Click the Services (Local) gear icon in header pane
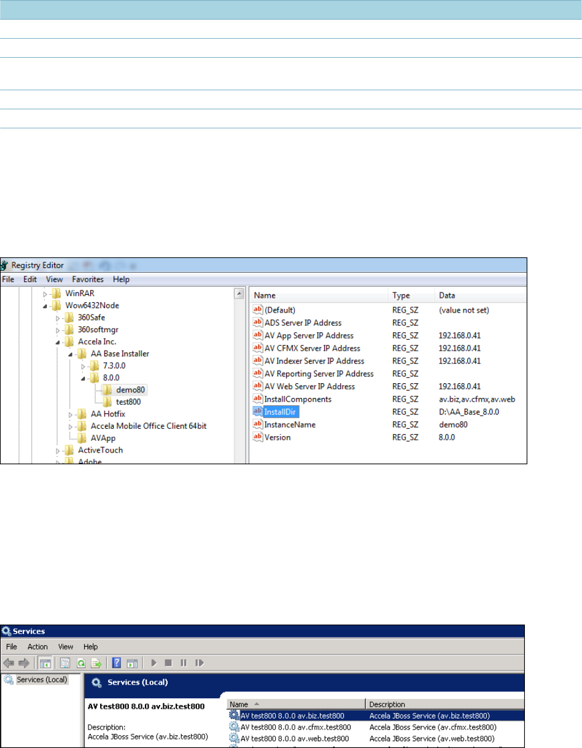Viewport: 582px width, 748px height. 96,682
